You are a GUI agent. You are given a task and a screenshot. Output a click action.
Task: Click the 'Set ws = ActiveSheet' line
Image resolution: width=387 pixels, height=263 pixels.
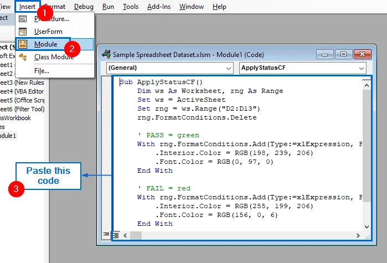(x=182, y=100)
